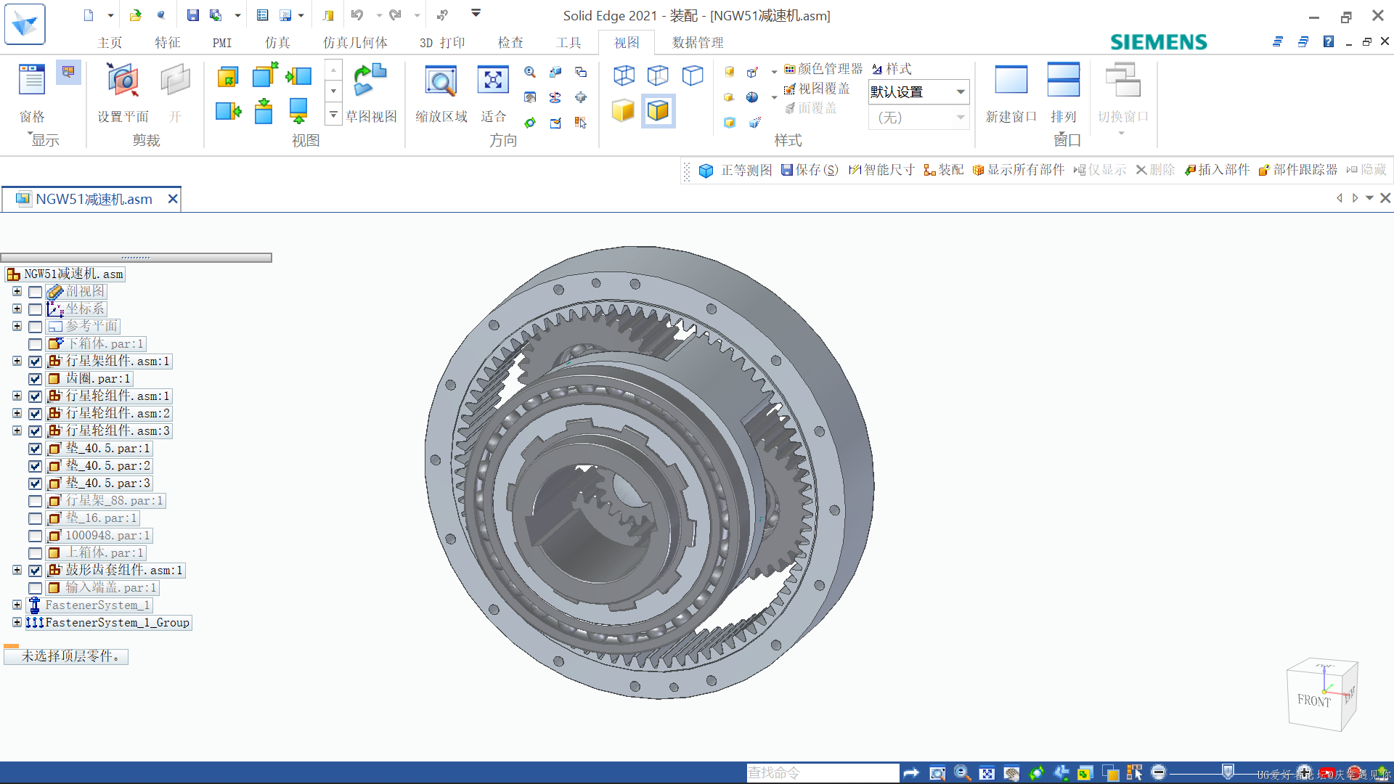Click the 样式 styles button

(x=892, y=69)
